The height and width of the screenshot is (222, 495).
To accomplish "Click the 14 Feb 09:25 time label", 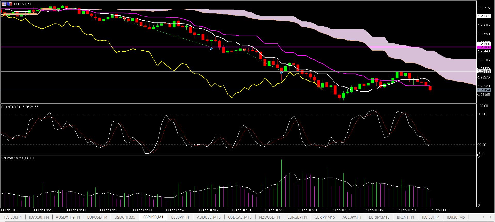I will [43, 210].
